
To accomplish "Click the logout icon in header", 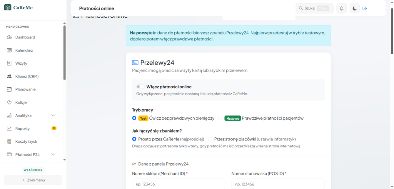I will [x=365, y=8].
